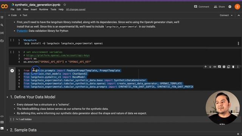The width and height of the screenshot is (242, 136).
Task: Open the Help menu
Action: [61, 9]
